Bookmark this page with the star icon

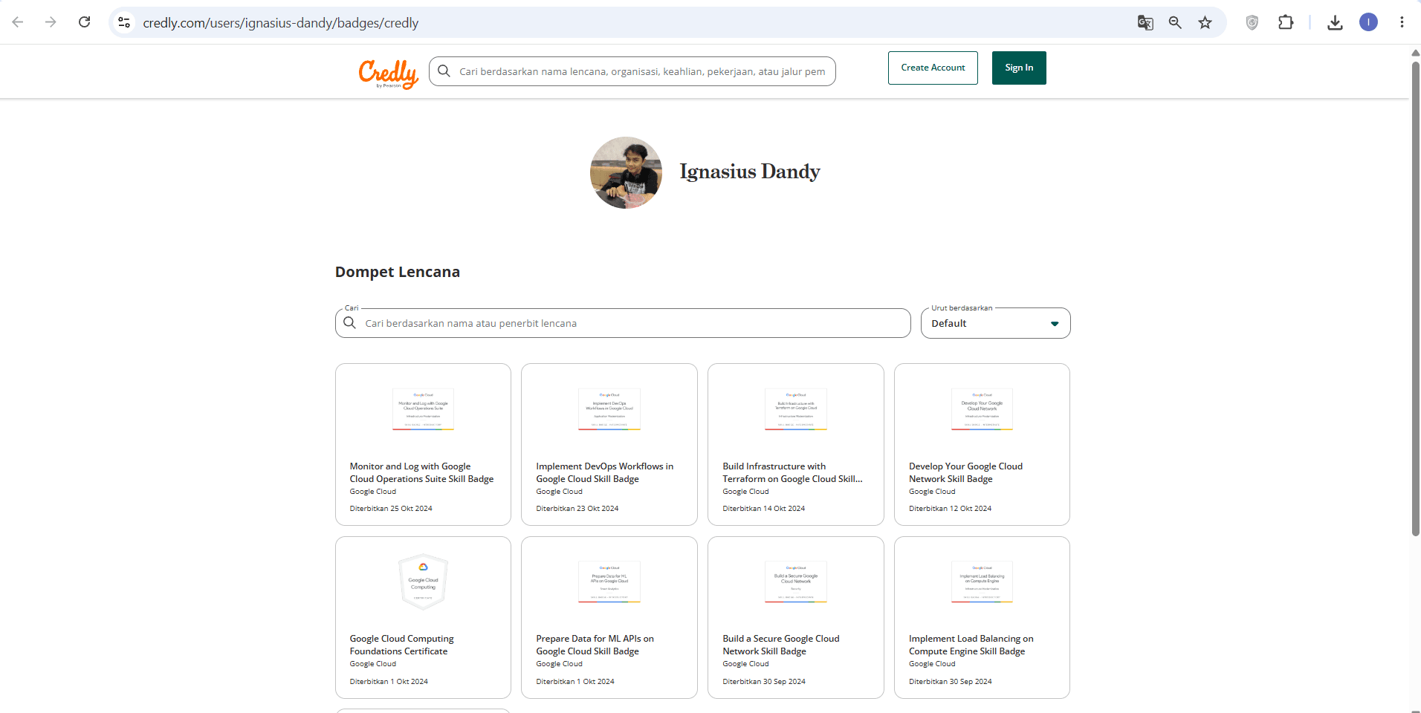[x=1205, y=23]
